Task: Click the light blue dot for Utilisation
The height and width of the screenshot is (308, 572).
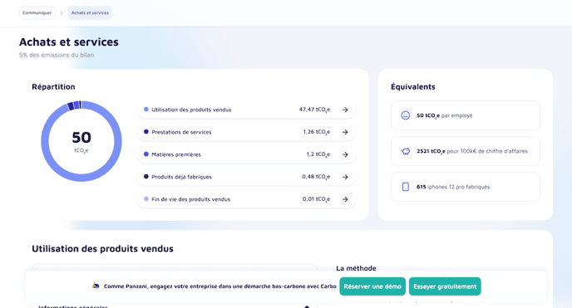Action: click(x=146, y=110)
